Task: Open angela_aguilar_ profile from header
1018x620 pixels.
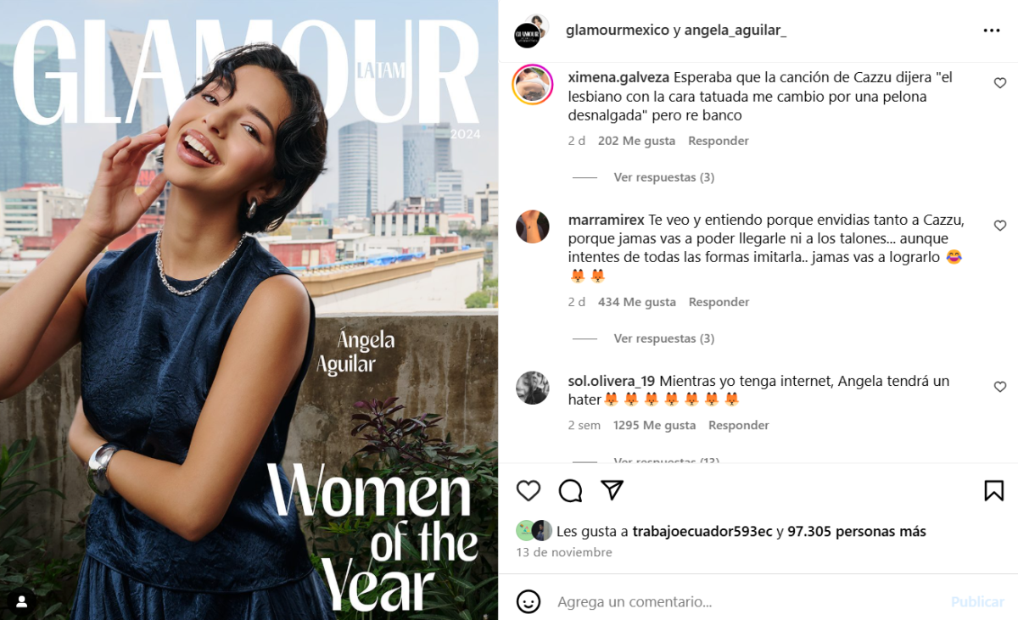Action: point(736,31)
